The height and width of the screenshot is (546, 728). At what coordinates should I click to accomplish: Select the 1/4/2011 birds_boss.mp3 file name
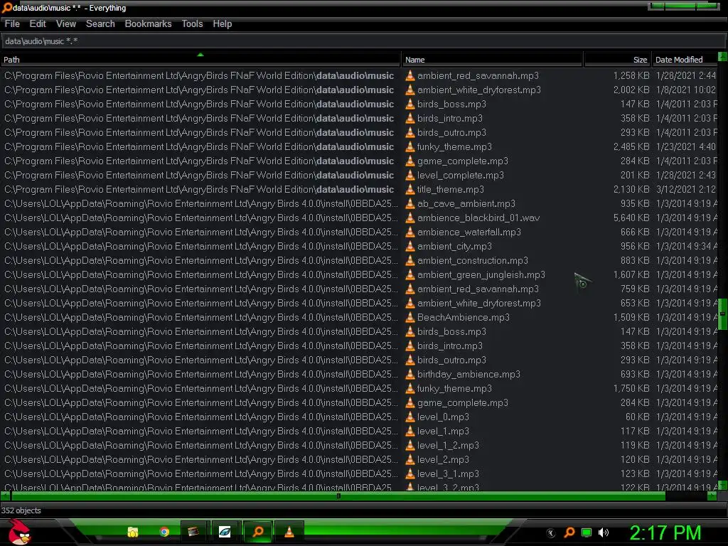click(451, 105)
